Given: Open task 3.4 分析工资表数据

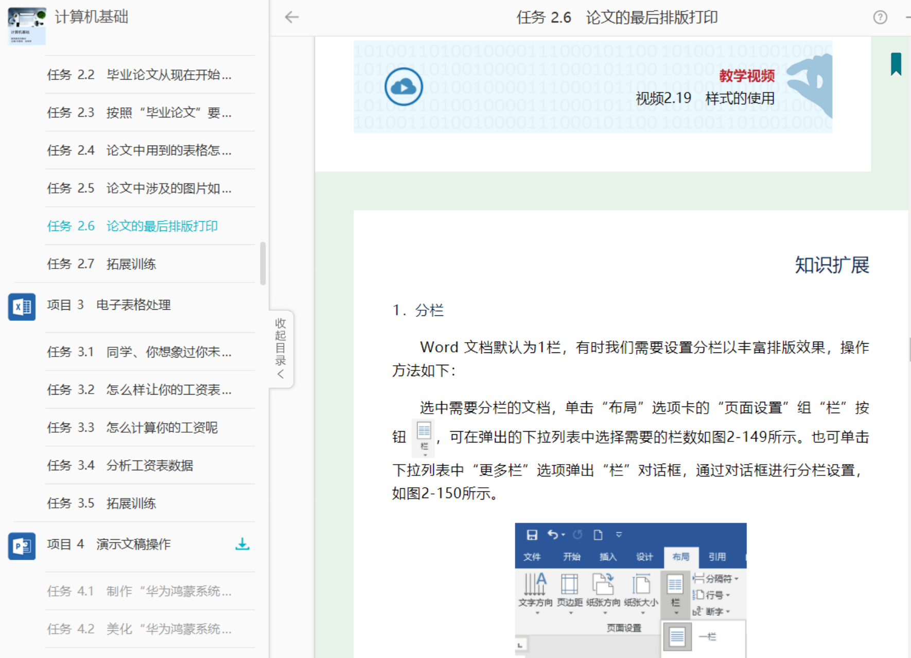Looking at the screenshot, I should coord(120,466).
